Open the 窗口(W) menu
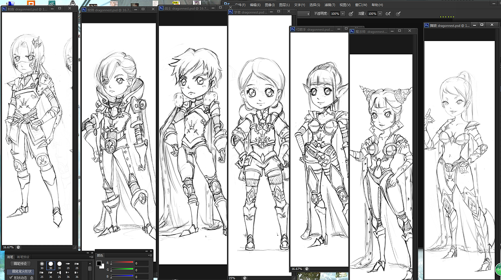The image size is (501, 280). click(x=361, y=5)
